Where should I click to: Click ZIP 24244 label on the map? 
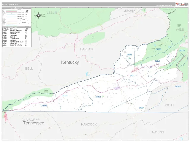178,86
